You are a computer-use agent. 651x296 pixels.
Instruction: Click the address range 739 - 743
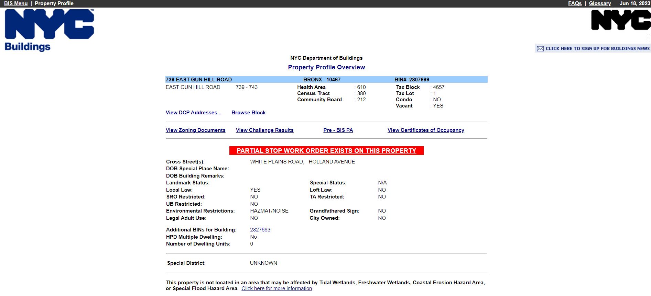tap(247, 87)
